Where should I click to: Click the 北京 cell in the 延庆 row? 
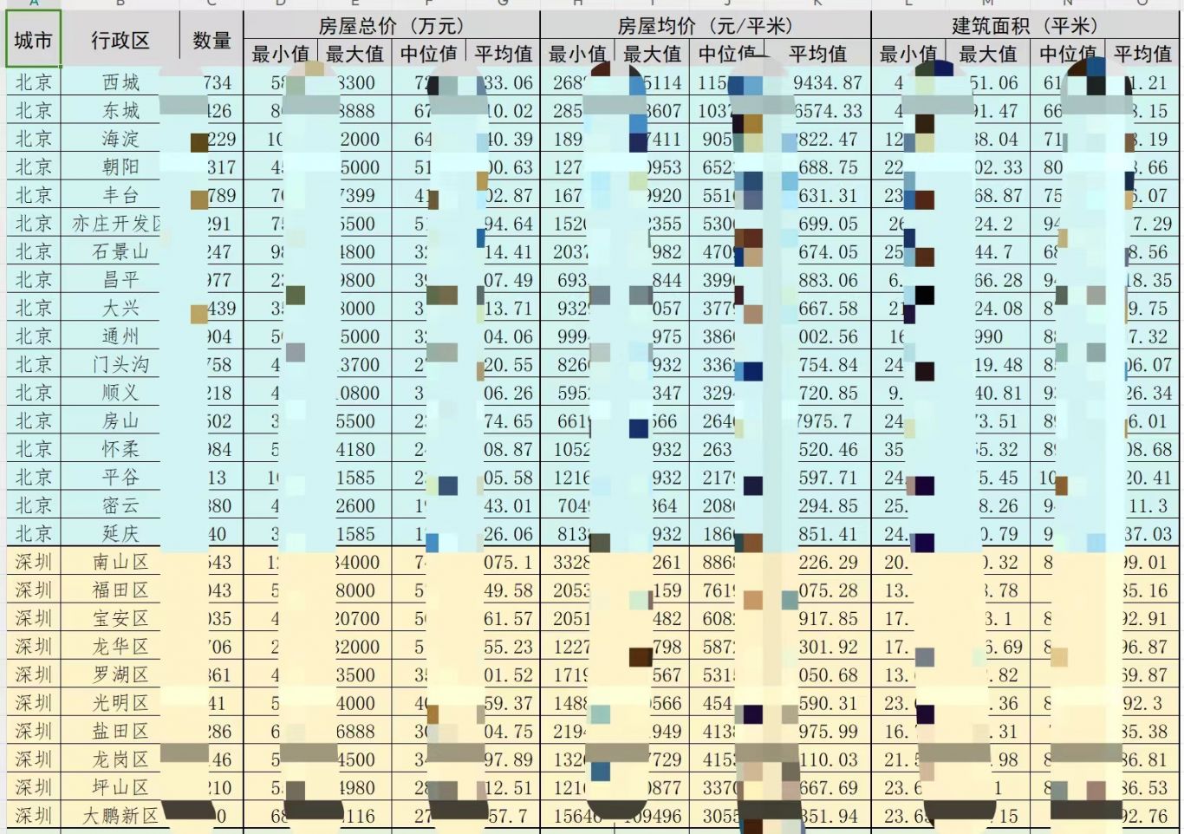pos(33,533)
